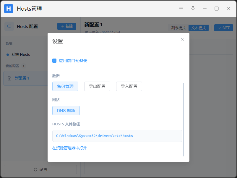
Task: Click the DNS 刷新 button
Action: [66, 111]
